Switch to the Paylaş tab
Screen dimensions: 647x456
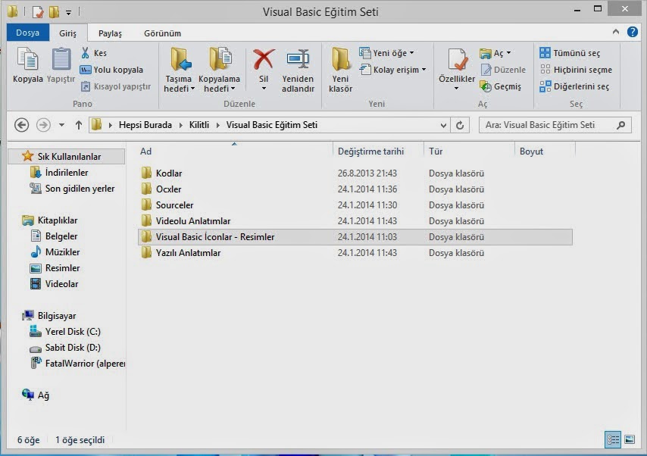point(110,33)
